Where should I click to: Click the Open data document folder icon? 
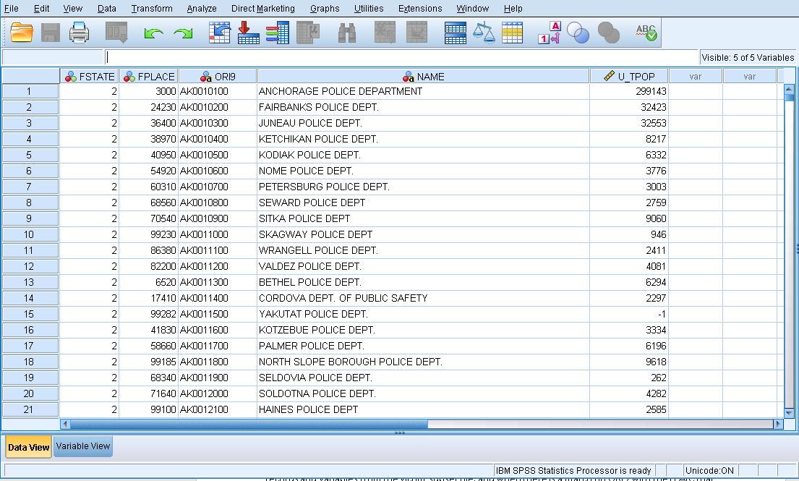(22, 33)
